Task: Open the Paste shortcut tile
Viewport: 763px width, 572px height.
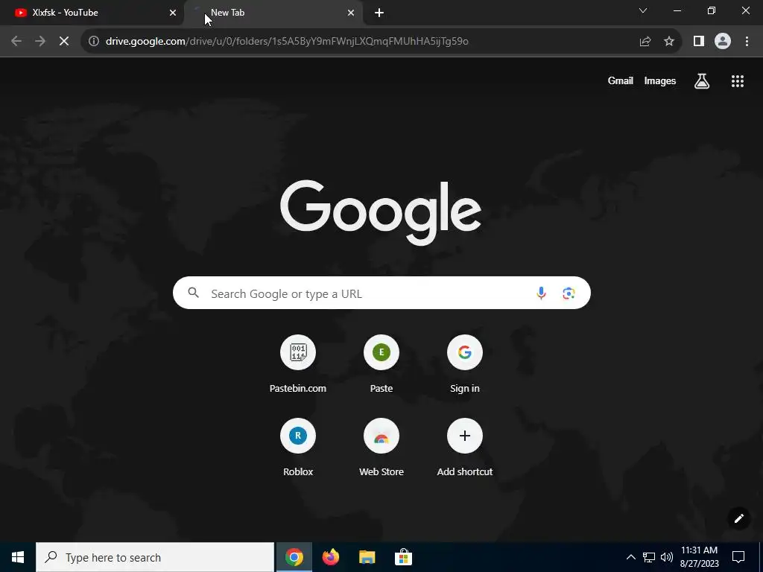Action: (x=381, y=363)
